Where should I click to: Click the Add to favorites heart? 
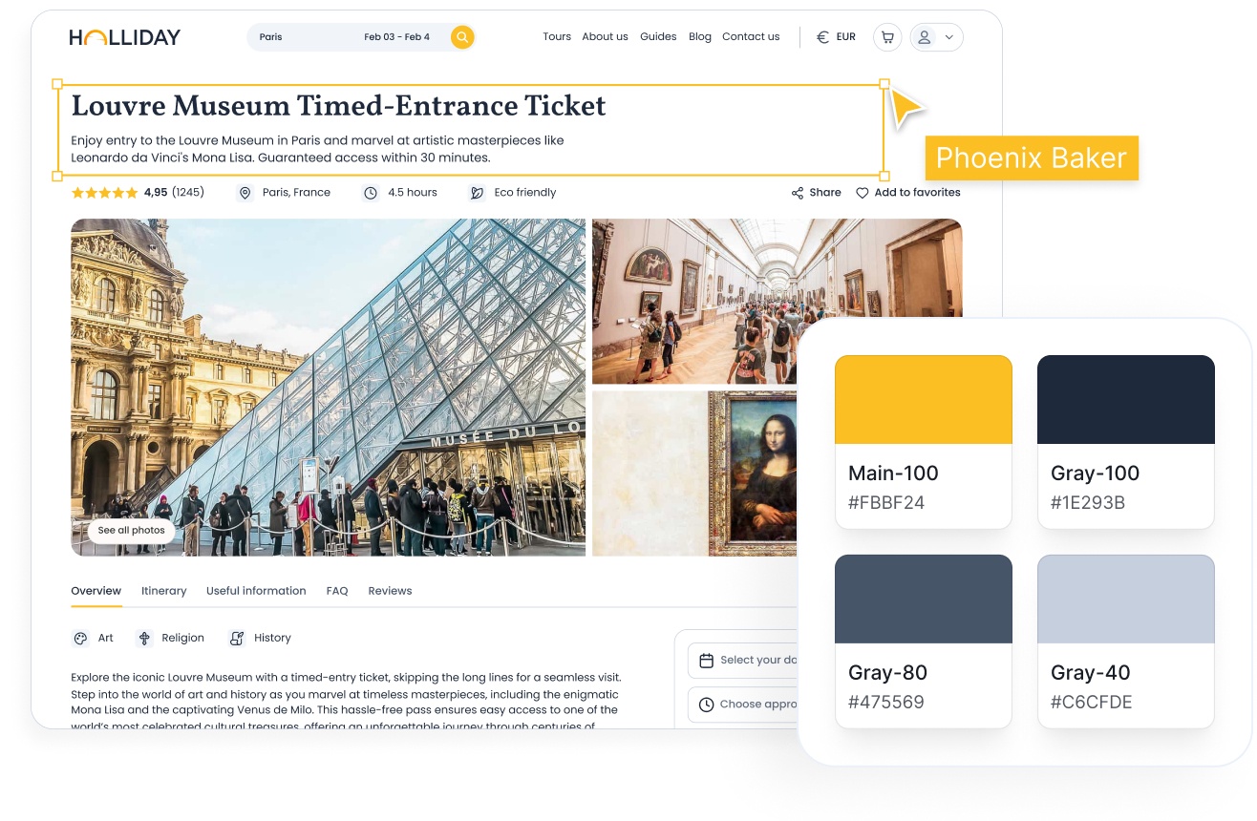coord(862,193)
